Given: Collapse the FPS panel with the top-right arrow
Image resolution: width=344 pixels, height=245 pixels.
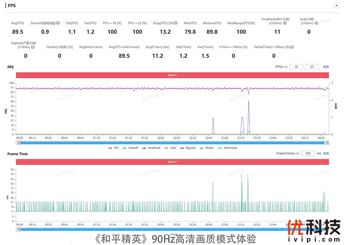Looking at the screenshot, I should pyautogui.click(x=336, y=5).
